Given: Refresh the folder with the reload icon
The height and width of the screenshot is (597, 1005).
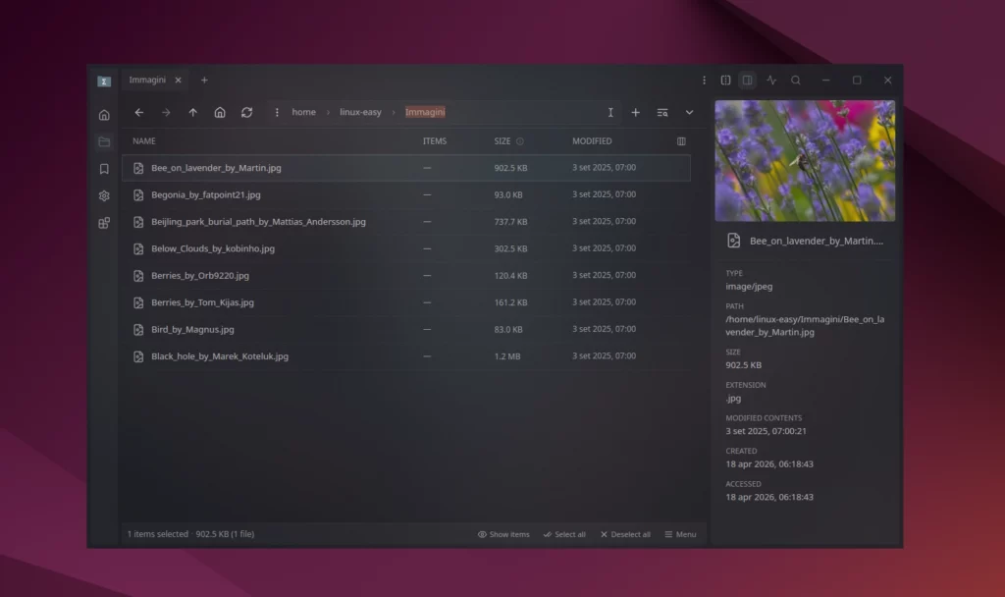Looking at the screenshot, I should [246, 112].
